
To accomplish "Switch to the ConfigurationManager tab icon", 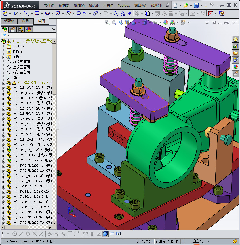I will coord(21,29).
